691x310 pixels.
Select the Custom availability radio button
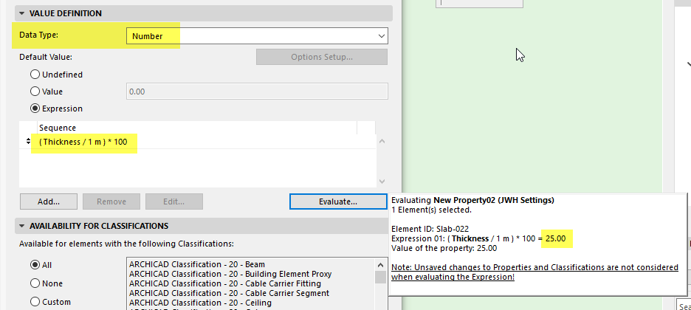click(35, 302)
